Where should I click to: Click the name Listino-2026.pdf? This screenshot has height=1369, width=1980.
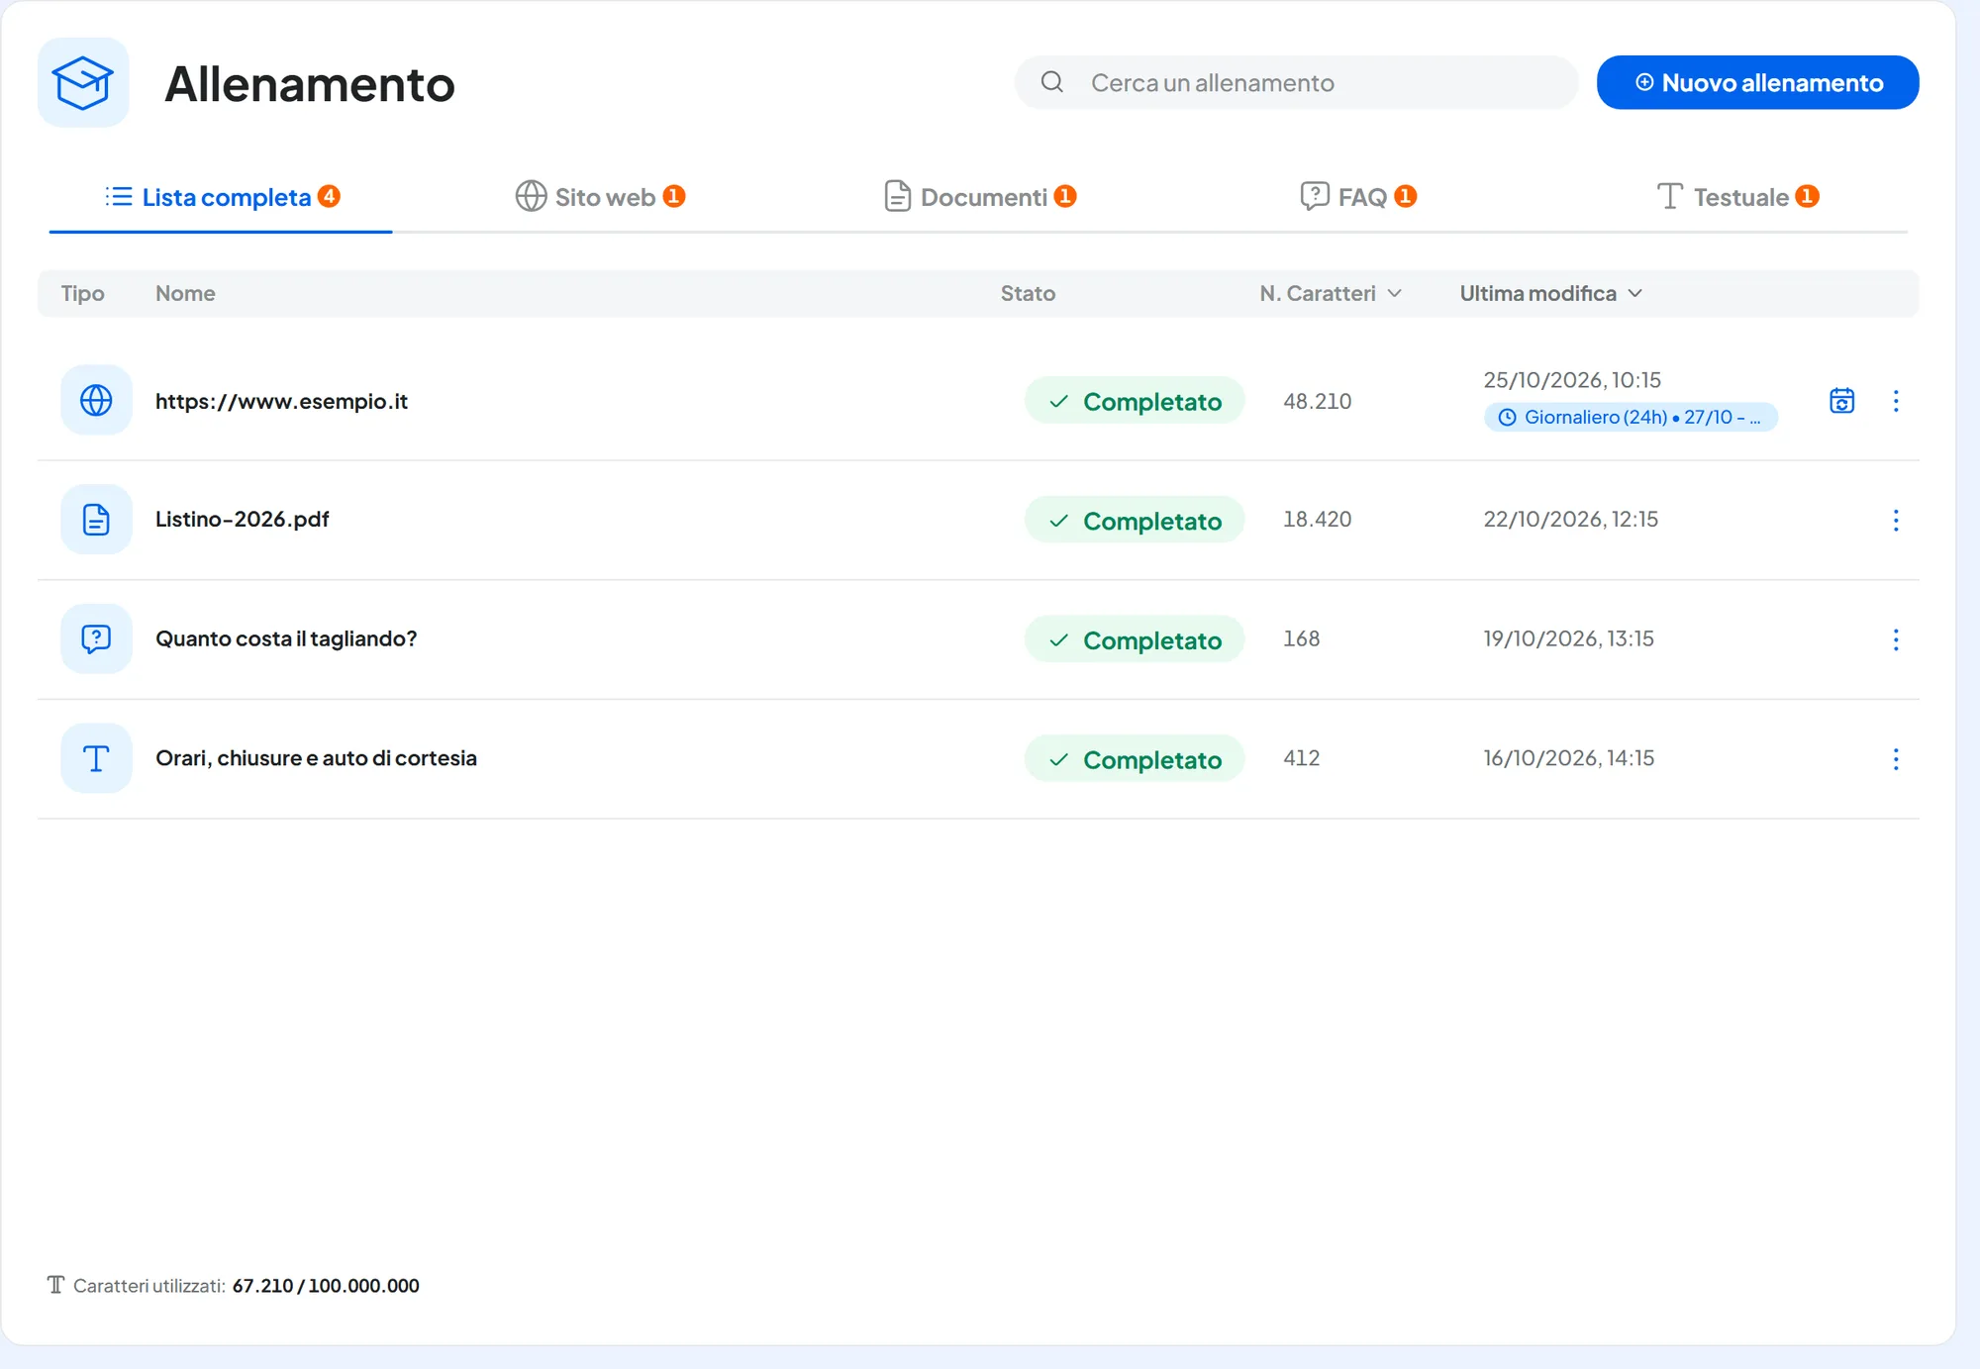242,520
